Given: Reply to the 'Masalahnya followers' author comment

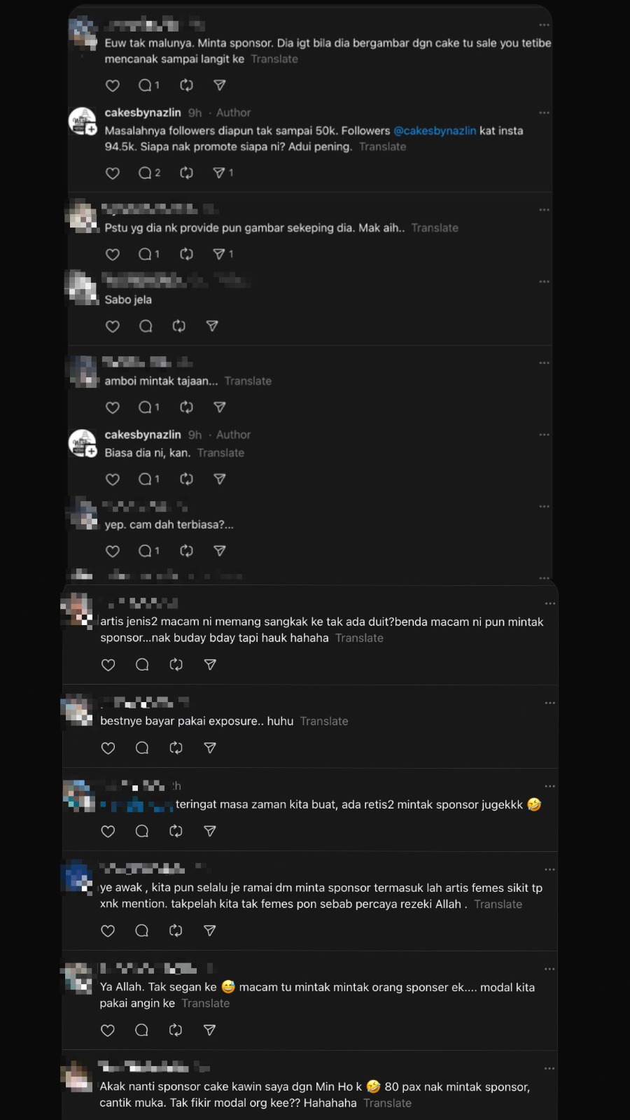Looking at the screenshot, I should click(x=146, y=173).
